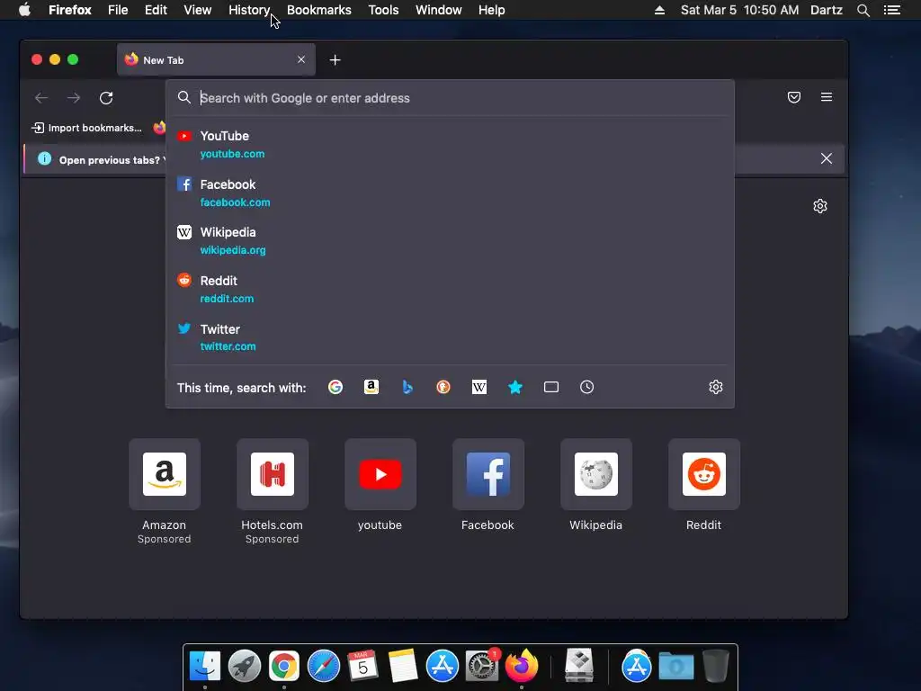The width and height of the screenshot is (921, 691).
Task: Open new tab page settings gear
Action: [x=820, y=206]
